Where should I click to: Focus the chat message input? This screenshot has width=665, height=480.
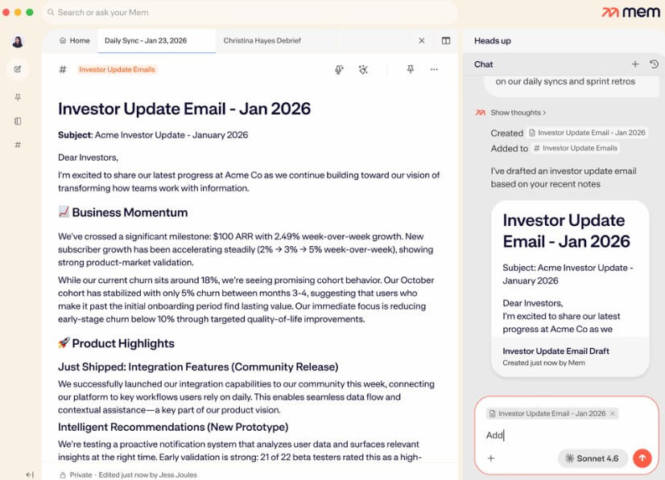coord(566,435)
